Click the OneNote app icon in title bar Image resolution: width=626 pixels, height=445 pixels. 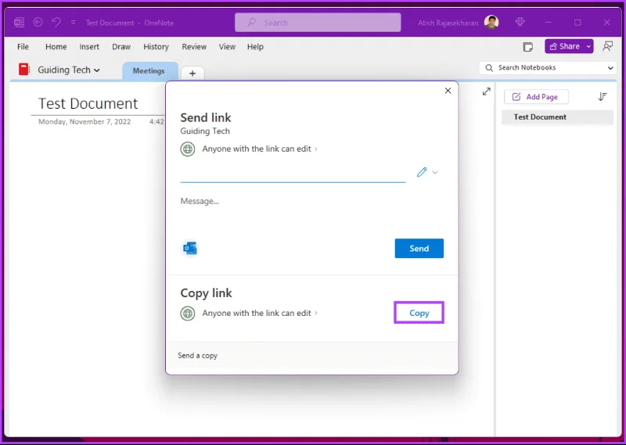coord(19,23)
